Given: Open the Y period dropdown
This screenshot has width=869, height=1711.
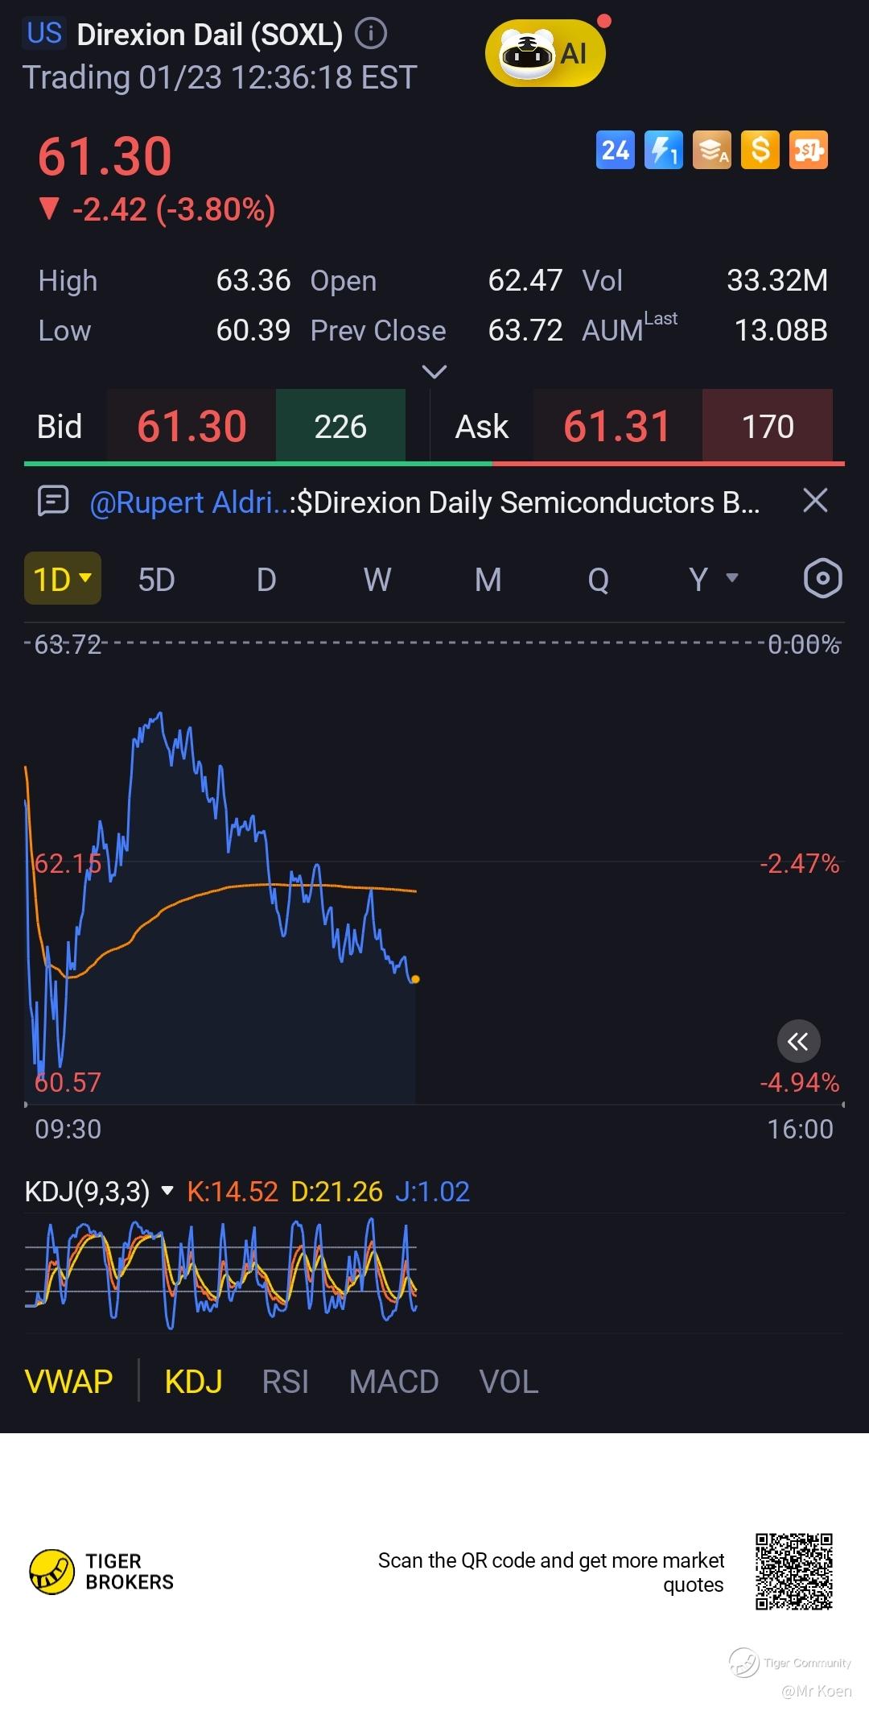Looking at the screenshot, I should point(713,578).
